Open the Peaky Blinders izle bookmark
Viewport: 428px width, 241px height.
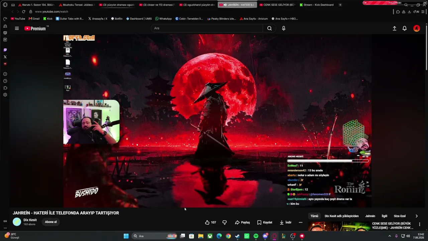[221, 19]
